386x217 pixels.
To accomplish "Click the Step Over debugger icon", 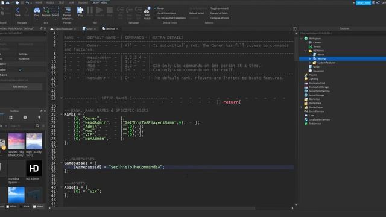I will (130, 10).
